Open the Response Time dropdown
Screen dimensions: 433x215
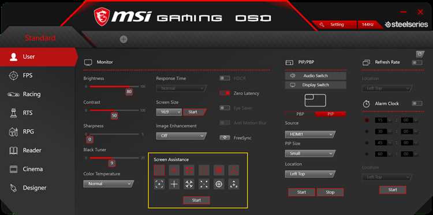pyautogui.click(x=181, y=89)
